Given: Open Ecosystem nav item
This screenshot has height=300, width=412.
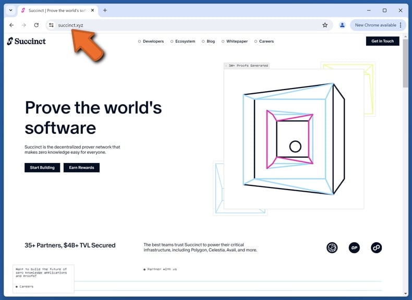Looking at the screenshot, I should point(183,42).
